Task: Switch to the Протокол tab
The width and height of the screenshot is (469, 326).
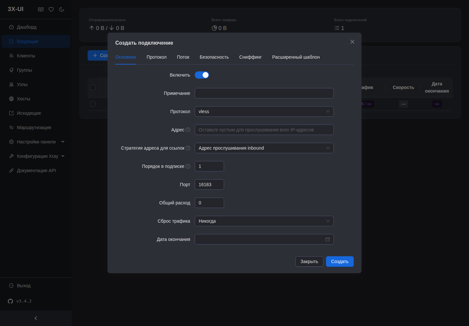Action: pos(157,57)
